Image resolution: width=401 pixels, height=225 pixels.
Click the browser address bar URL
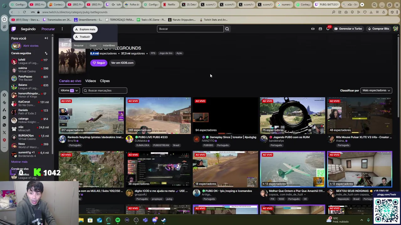pos(75,12)
